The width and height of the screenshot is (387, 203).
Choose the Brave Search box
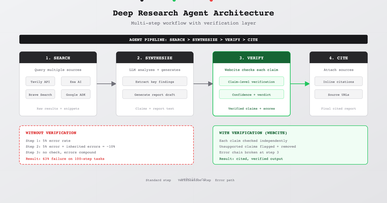point(40,94)
